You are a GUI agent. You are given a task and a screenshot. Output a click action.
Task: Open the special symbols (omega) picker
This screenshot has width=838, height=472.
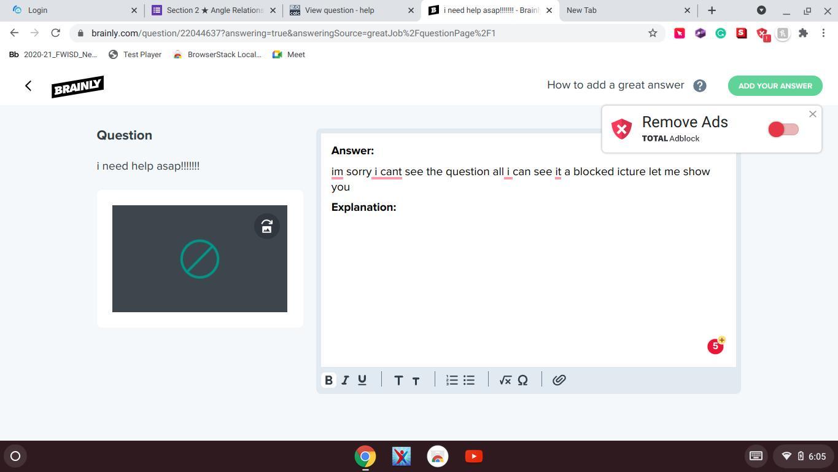tap(522, 380)
